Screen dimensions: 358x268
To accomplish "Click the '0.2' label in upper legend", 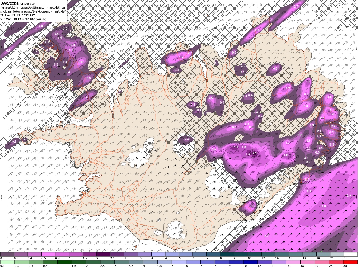I will 2,258.
